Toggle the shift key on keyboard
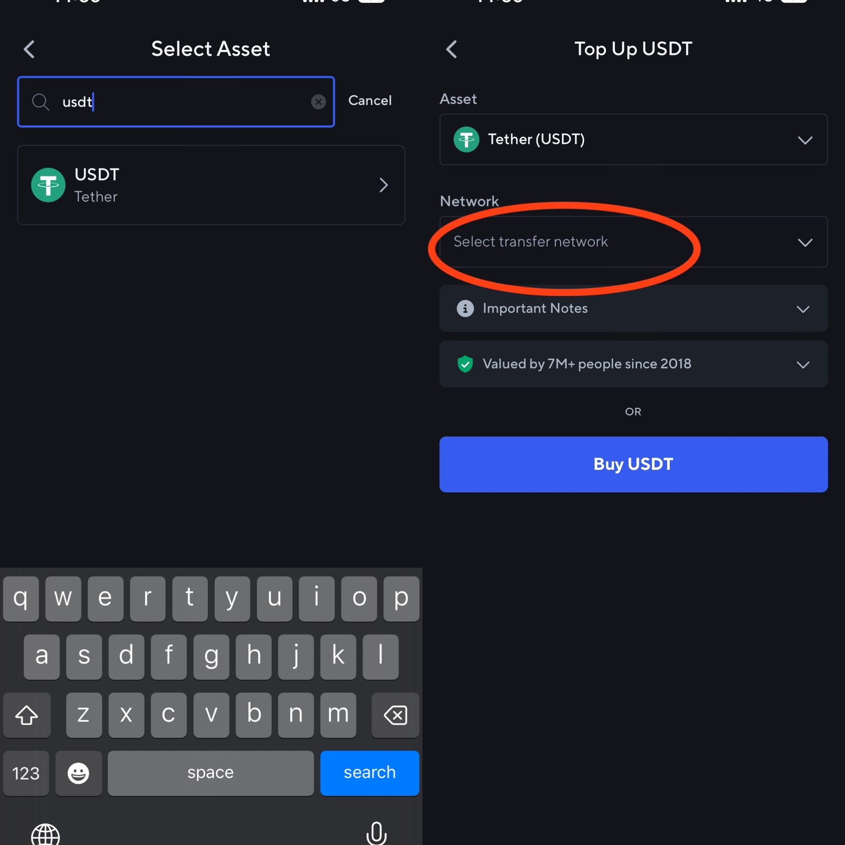This screenshot has width=845, height=845. point(26,715)
